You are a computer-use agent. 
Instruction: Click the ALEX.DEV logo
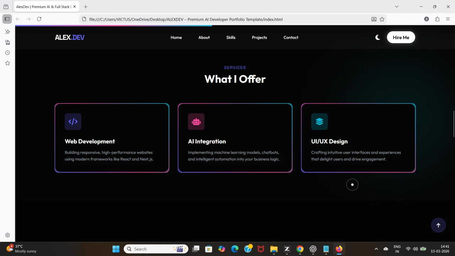(x=70, y=37)
